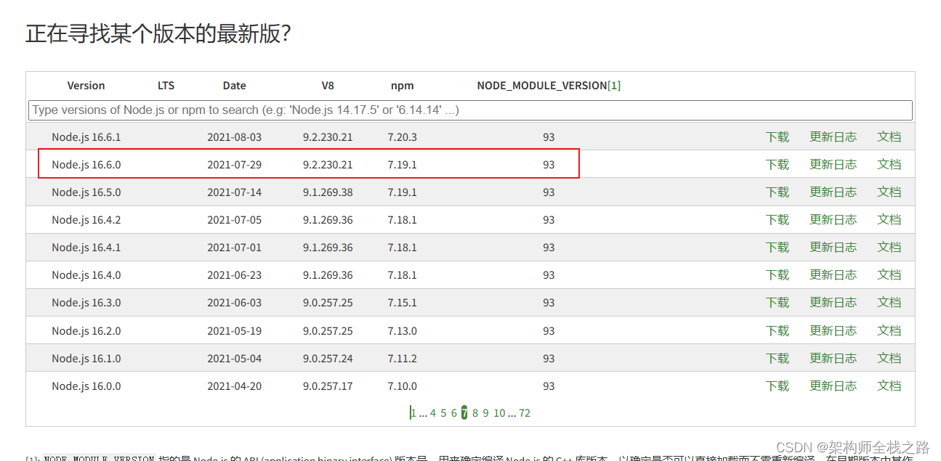Open docs for Node.js 16.4.2
Image resolution: width=941 pixels, height=461 pixels.
click(889, 220)
